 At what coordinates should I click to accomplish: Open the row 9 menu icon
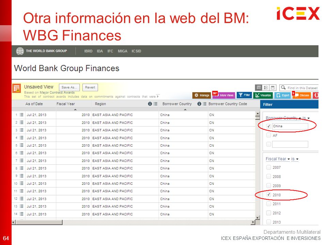(21, 176)
